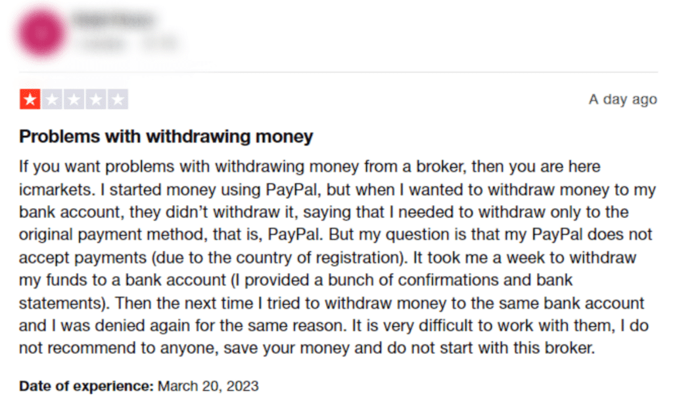This screenshot has height=402, width=673.
Task: Click the first line of review text
Action: pos(310,166)
